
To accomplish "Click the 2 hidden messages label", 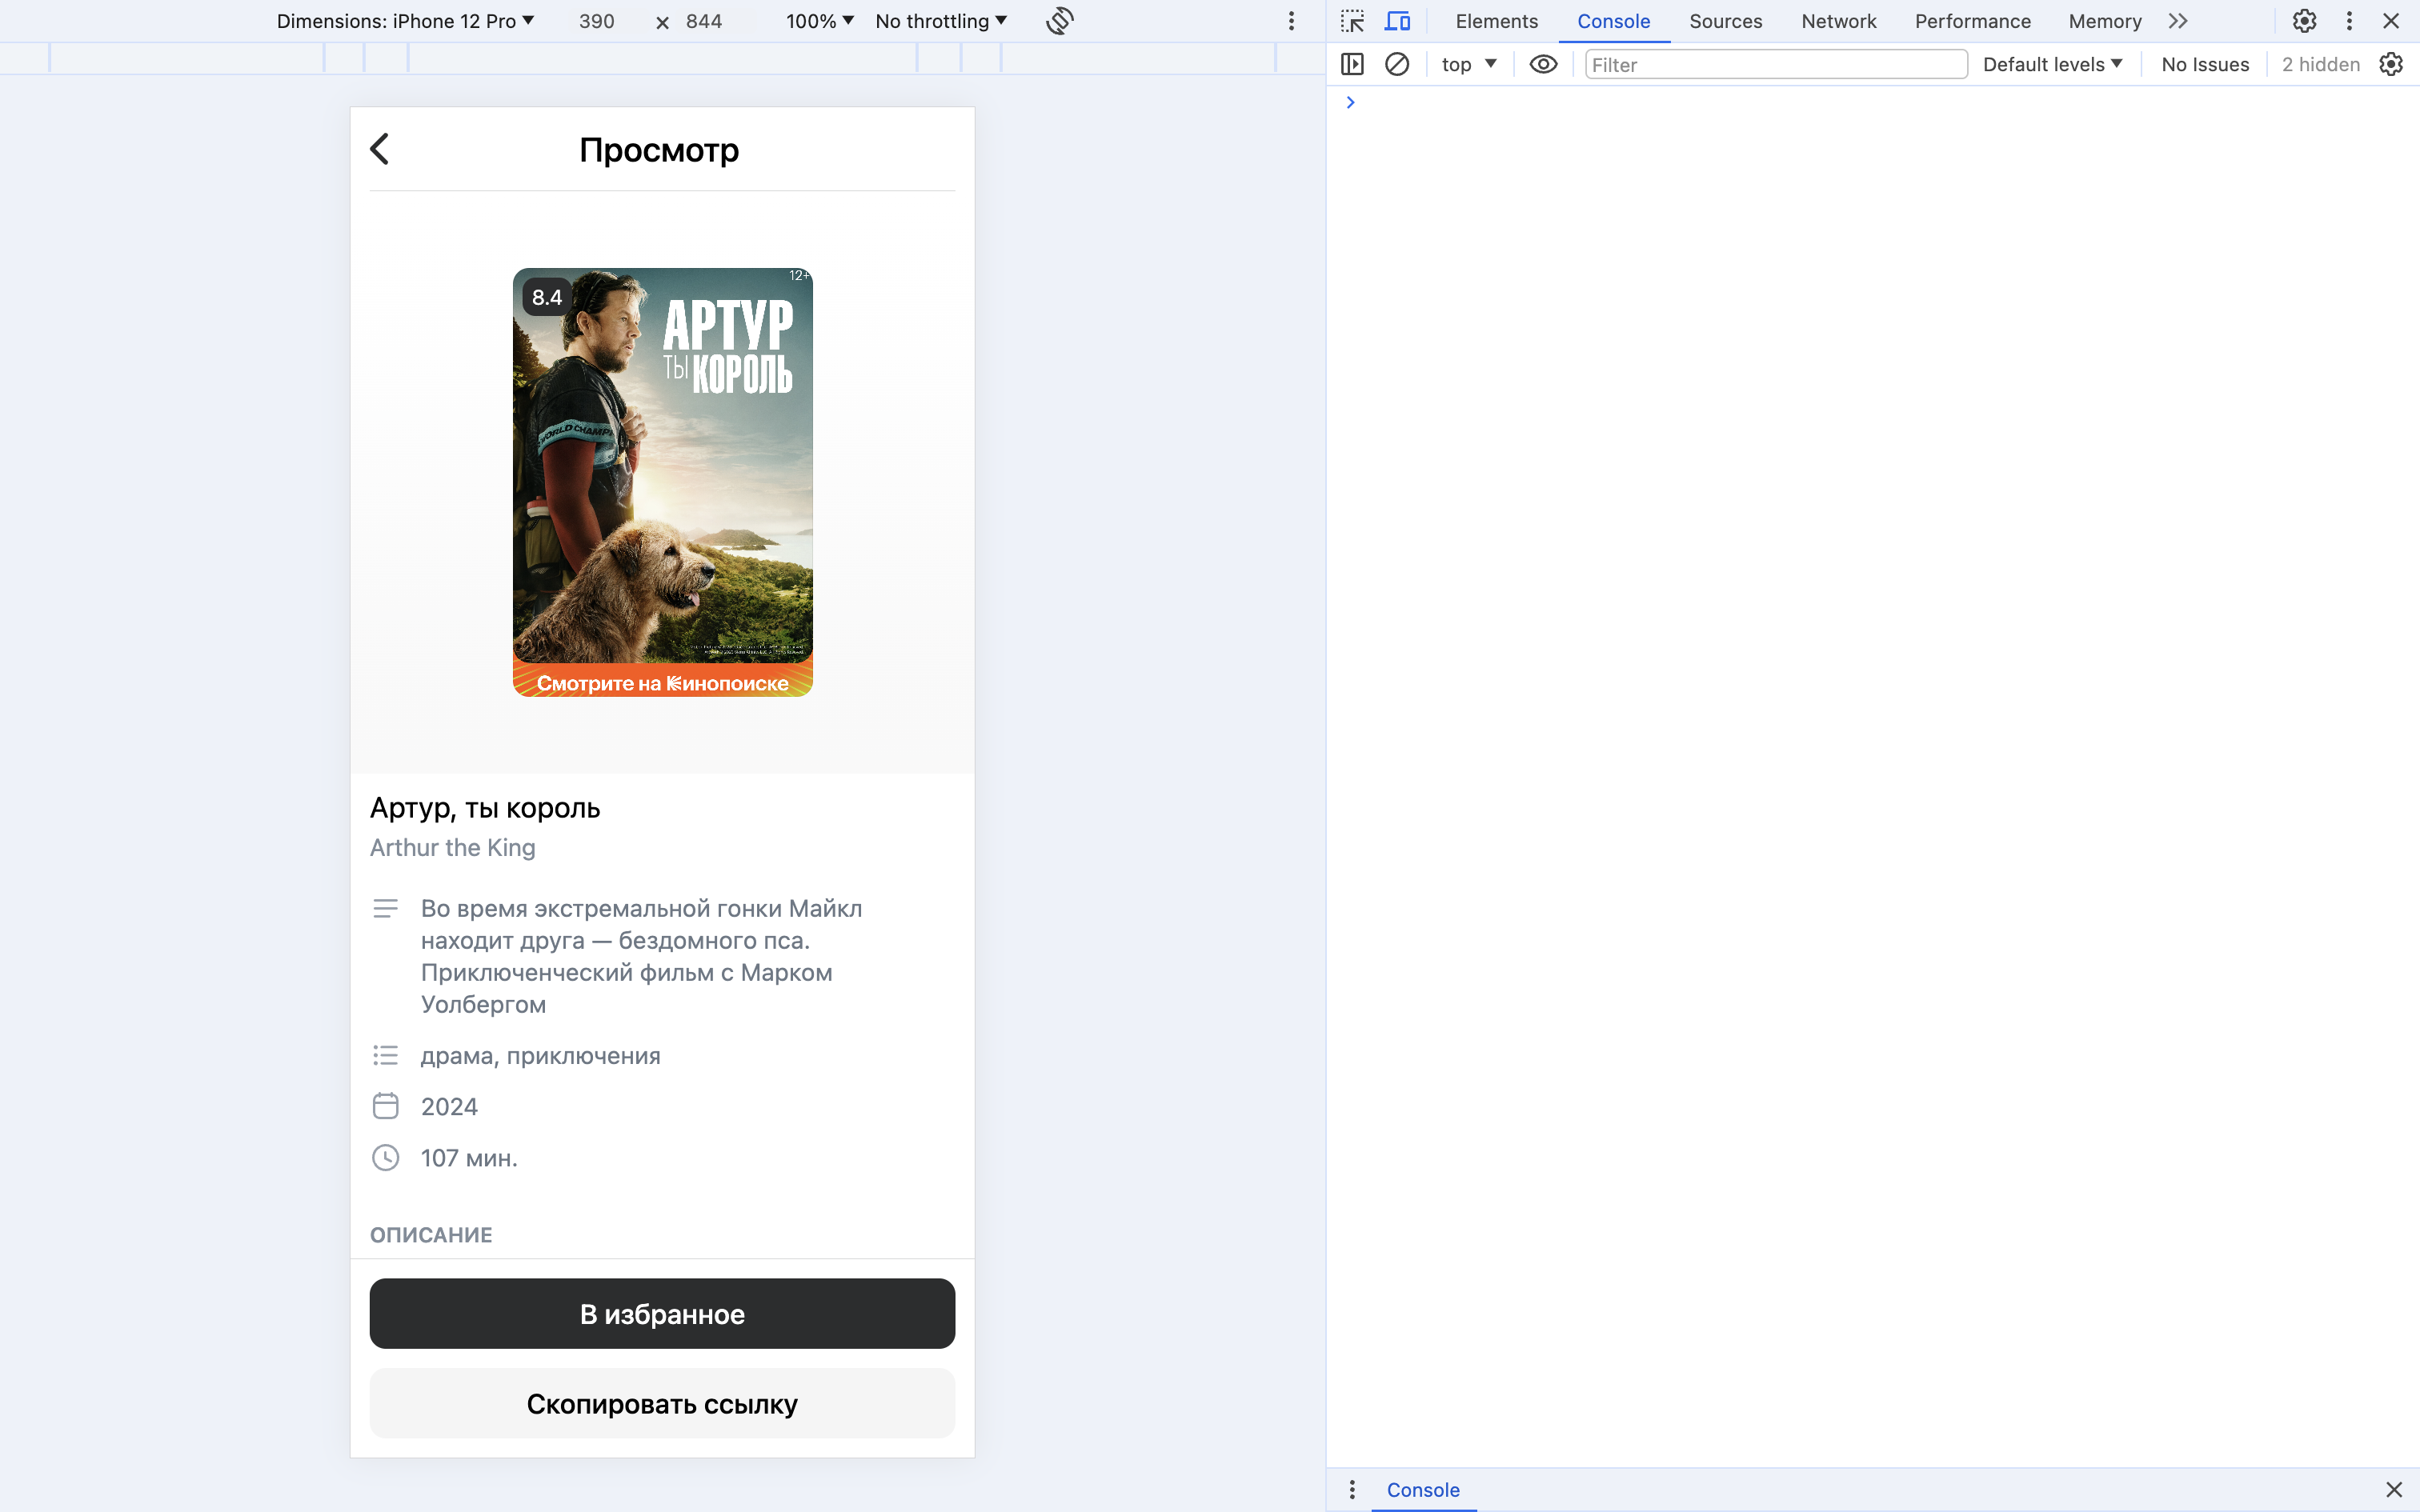I will (x=2320, y=64).
